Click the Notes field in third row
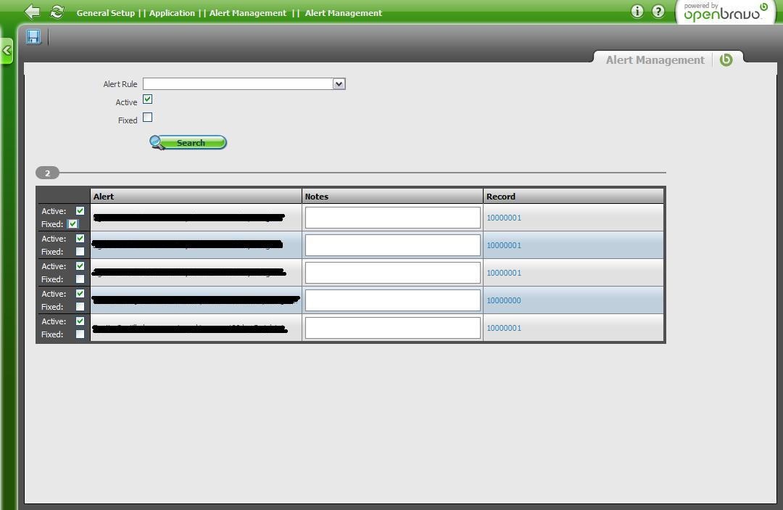This screenshot has height=510, width=783. pos(392,273)
